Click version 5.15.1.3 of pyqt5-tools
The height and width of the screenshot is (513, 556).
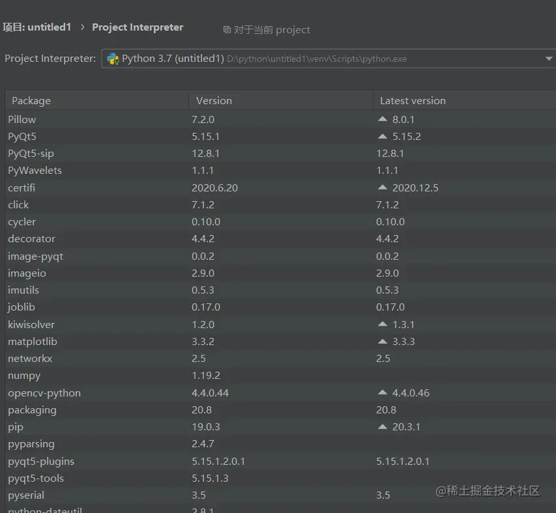(x=210, y=478)
